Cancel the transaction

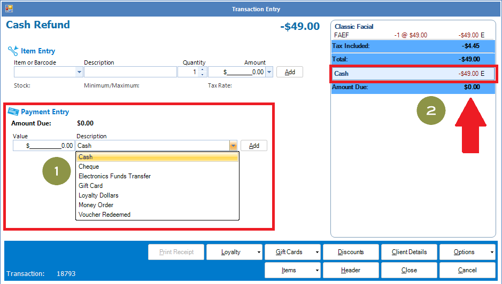pyautogui.click(x=467, y=270)
